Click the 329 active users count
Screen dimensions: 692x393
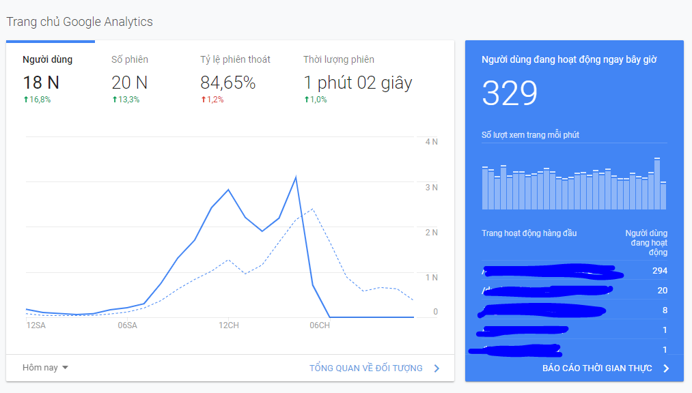click(x=510, y=93)
